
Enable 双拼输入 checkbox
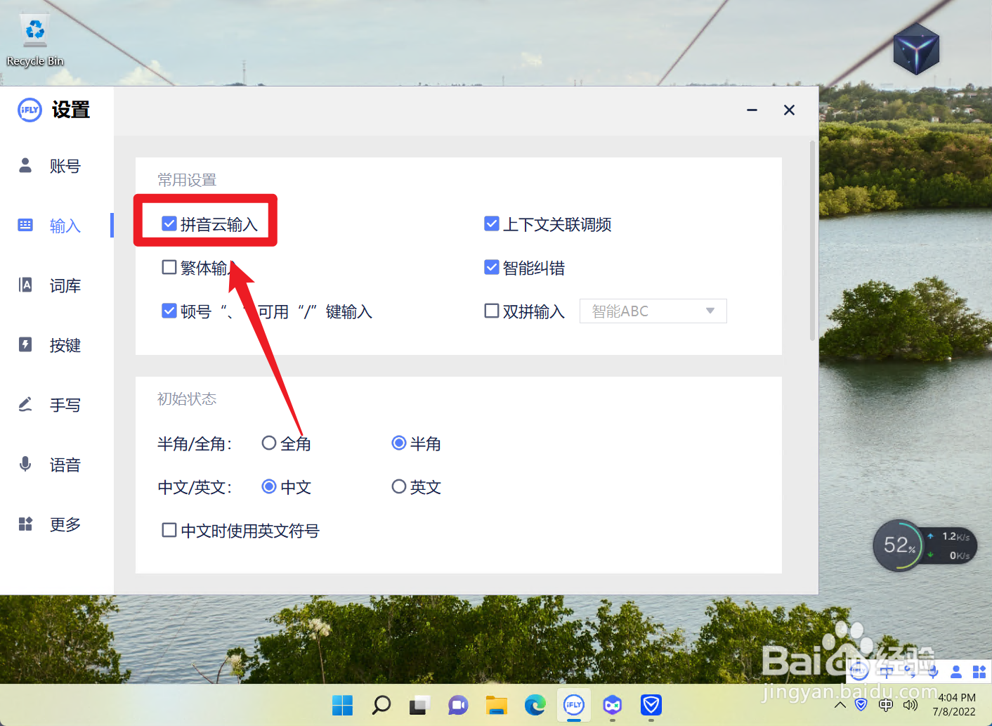[x=492, y=311]
